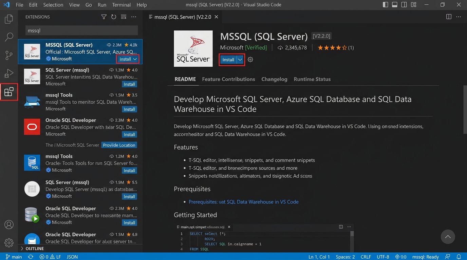The height and width of the screenshot is (260, 467).
Task: Change file encoding via UTF-8
Action: point(383,257)
